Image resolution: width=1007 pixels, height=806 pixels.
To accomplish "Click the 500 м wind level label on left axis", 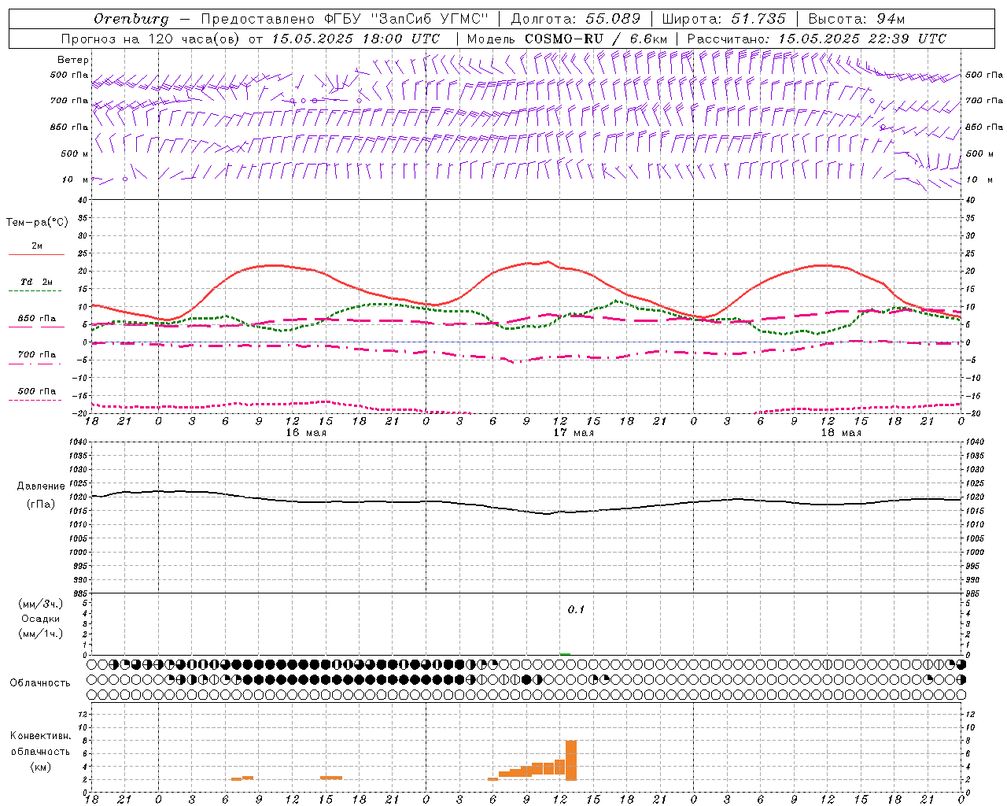I will (75, 153).
